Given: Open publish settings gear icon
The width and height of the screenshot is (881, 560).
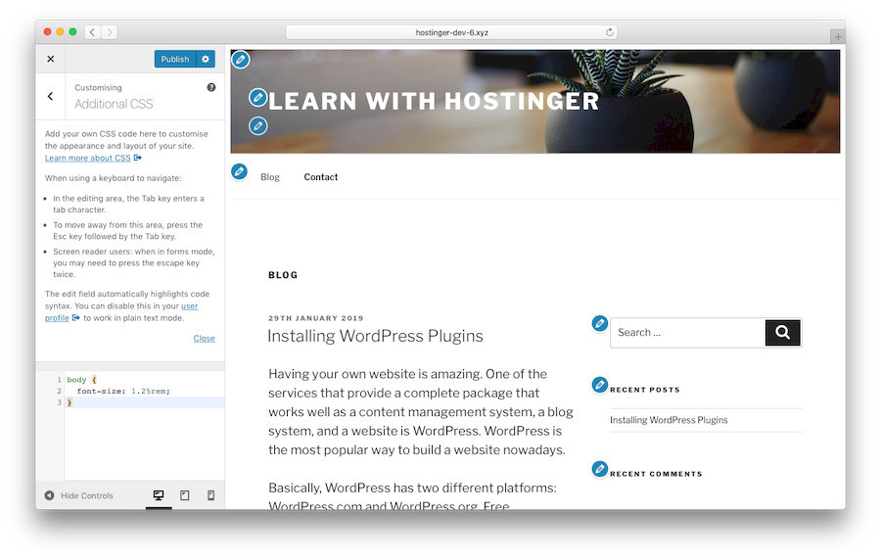Looking at the screenshot, I should point(206,59).
